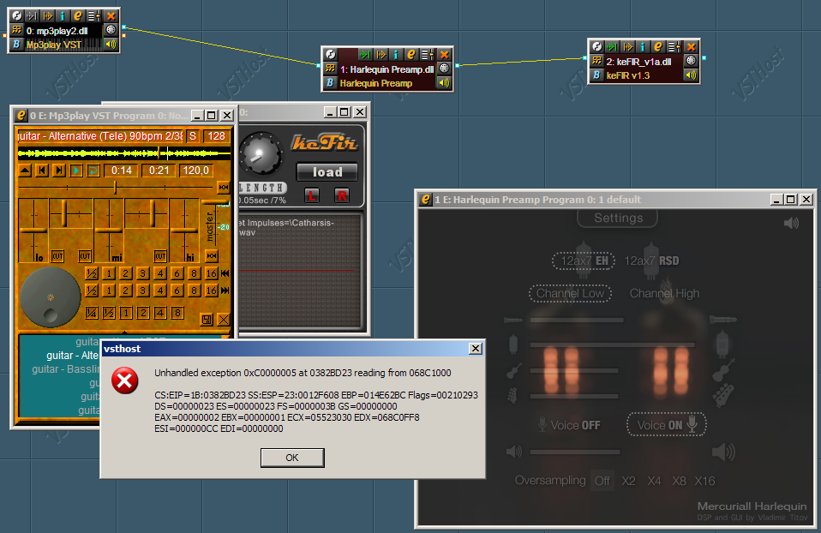This screenshot has height=533, width=821.
Task: Toggle the R channel button in keFir
Action: point(342,196)
